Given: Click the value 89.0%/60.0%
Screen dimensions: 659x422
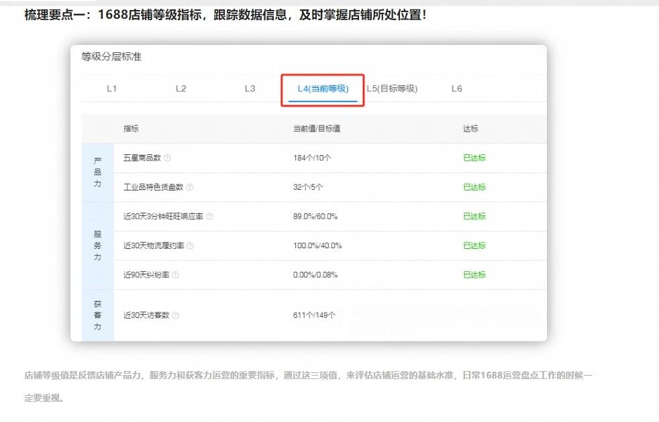Looking at the screenshot, I should point(315,217).
